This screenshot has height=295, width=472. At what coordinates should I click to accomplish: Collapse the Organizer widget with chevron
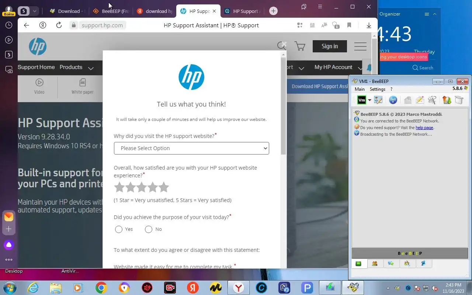pyautogui.click(x=435, y=14)
